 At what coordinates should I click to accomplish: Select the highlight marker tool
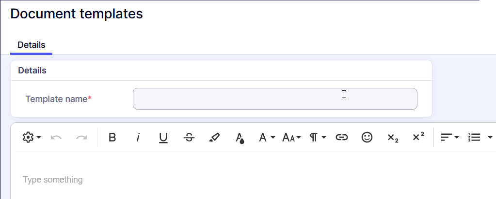click(214, 138)
